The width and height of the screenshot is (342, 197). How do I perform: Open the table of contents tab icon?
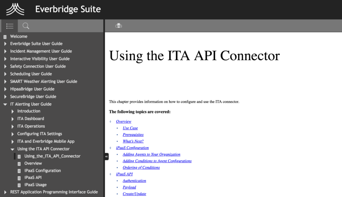10,26
